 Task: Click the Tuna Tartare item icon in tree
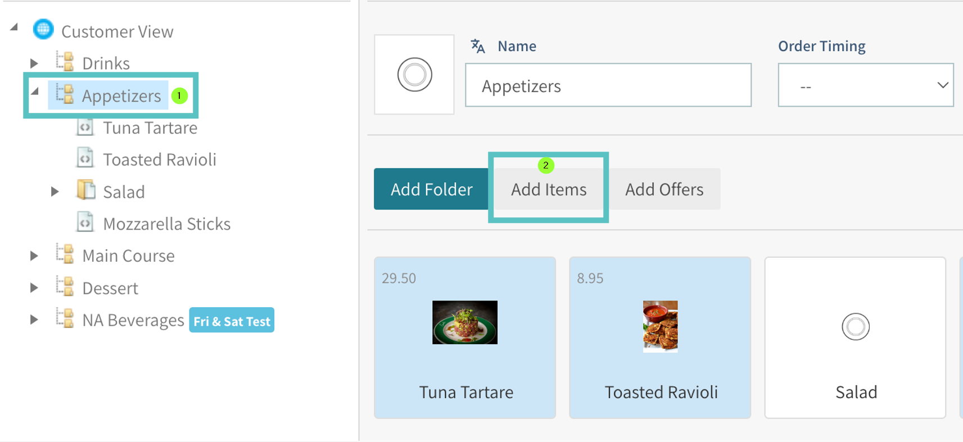[85, 127]
